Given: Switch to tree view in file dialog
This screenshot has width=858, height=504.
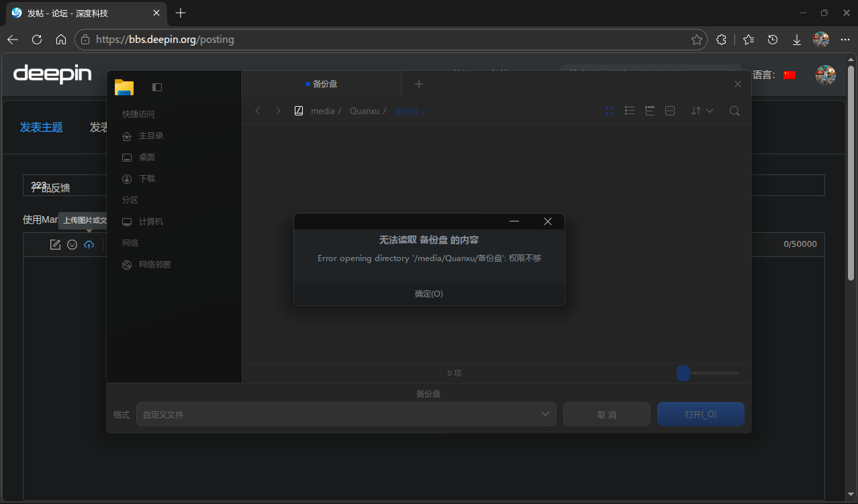Looking at the screenshot, I should point(650,111).
